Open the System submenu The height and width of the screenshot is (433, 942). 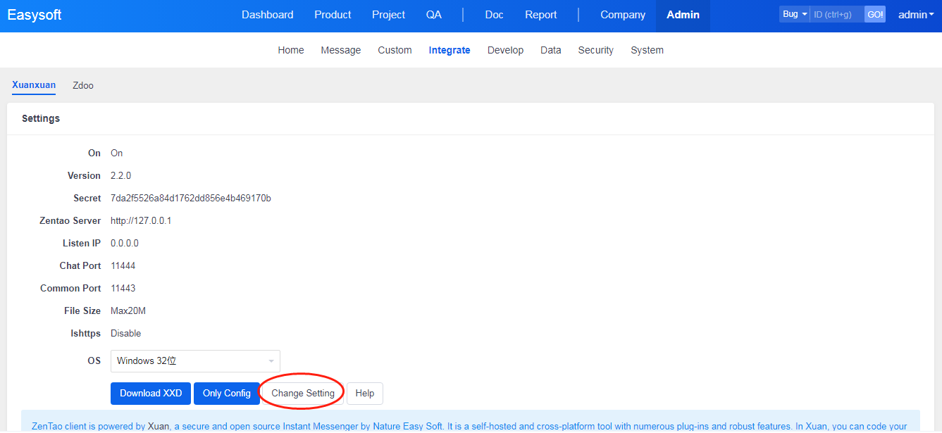pyautogui.click(x=647, y=50)
